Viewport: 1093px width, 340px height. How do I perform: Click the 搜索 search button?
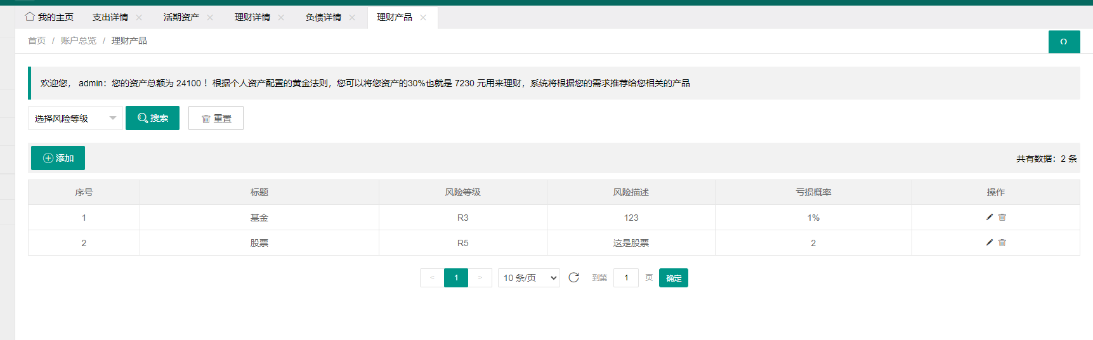tap(152, 118)
